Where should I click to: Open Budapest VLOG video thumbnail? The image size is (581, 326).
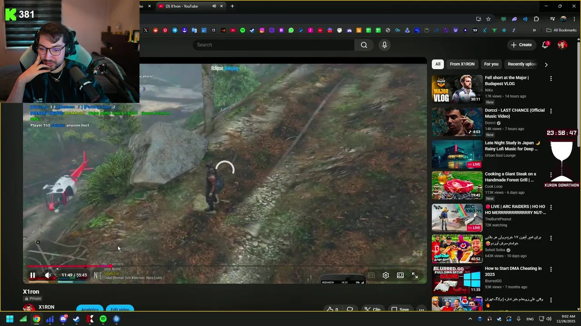point(457,89)
